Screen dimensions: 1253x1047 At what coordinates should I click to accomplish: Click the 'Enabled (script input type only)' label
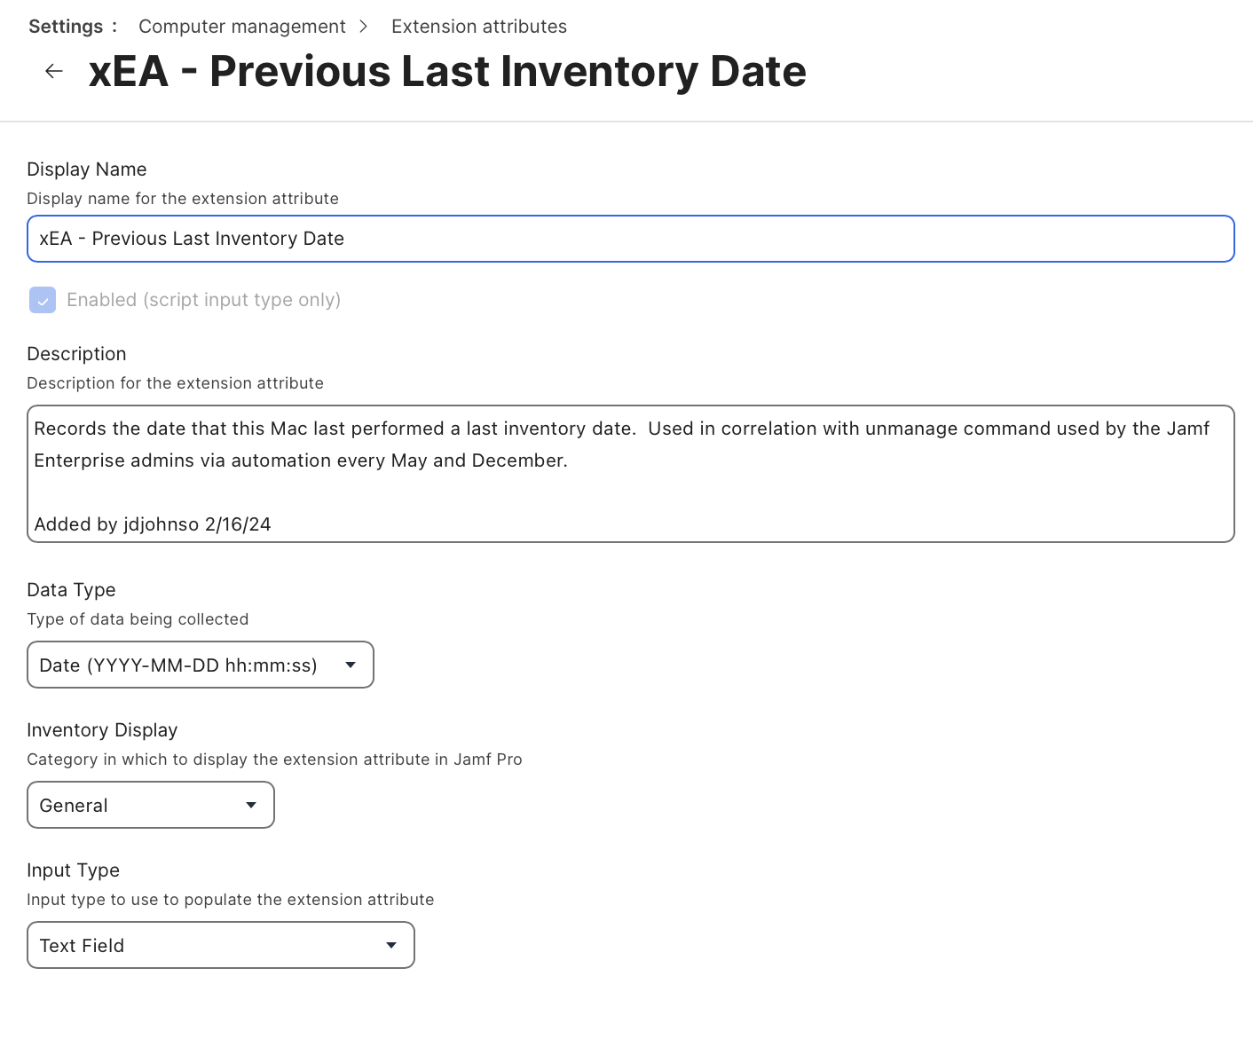203,300
